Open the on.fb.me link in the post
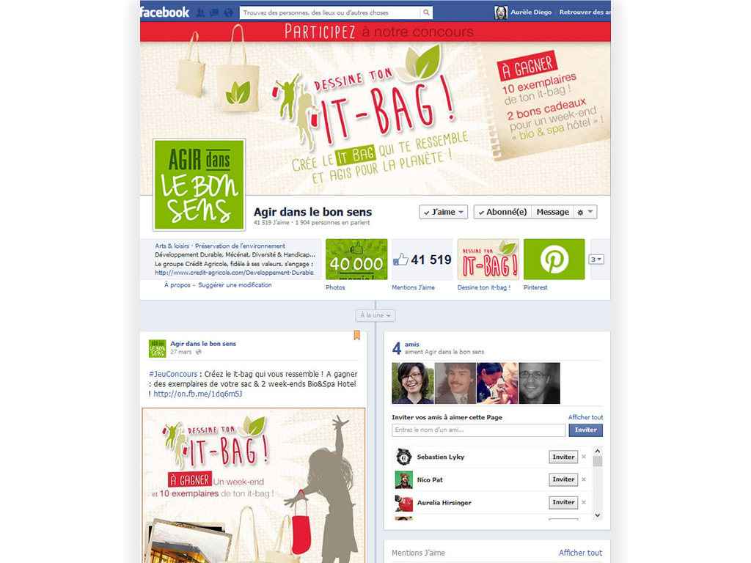 point(198,394)
